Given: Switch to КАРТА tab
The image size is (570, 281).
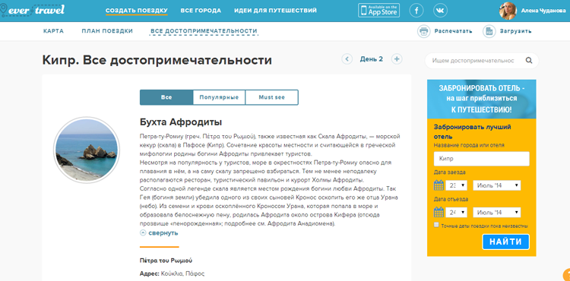Looking at the screenshot, I should point(53,31).
